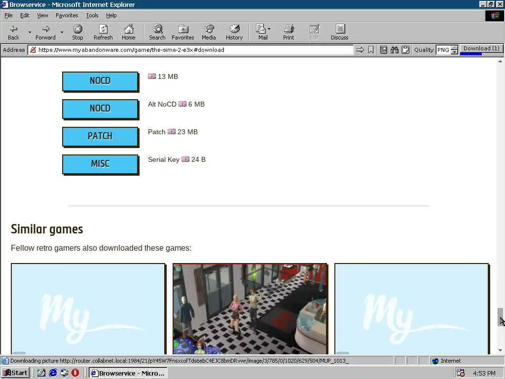505x379 pixels.
Task: Increase the Quality stepper value
Action: tap(454, 48)
